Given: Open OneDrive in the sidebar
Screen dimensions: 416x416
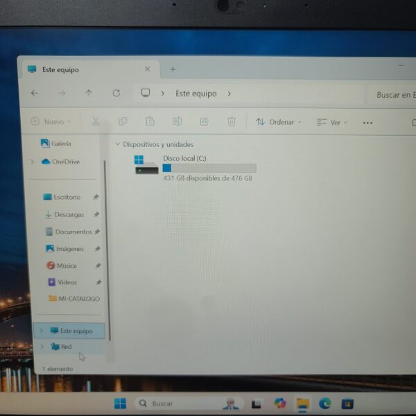Looking at the screenshot, I should 61,162.
